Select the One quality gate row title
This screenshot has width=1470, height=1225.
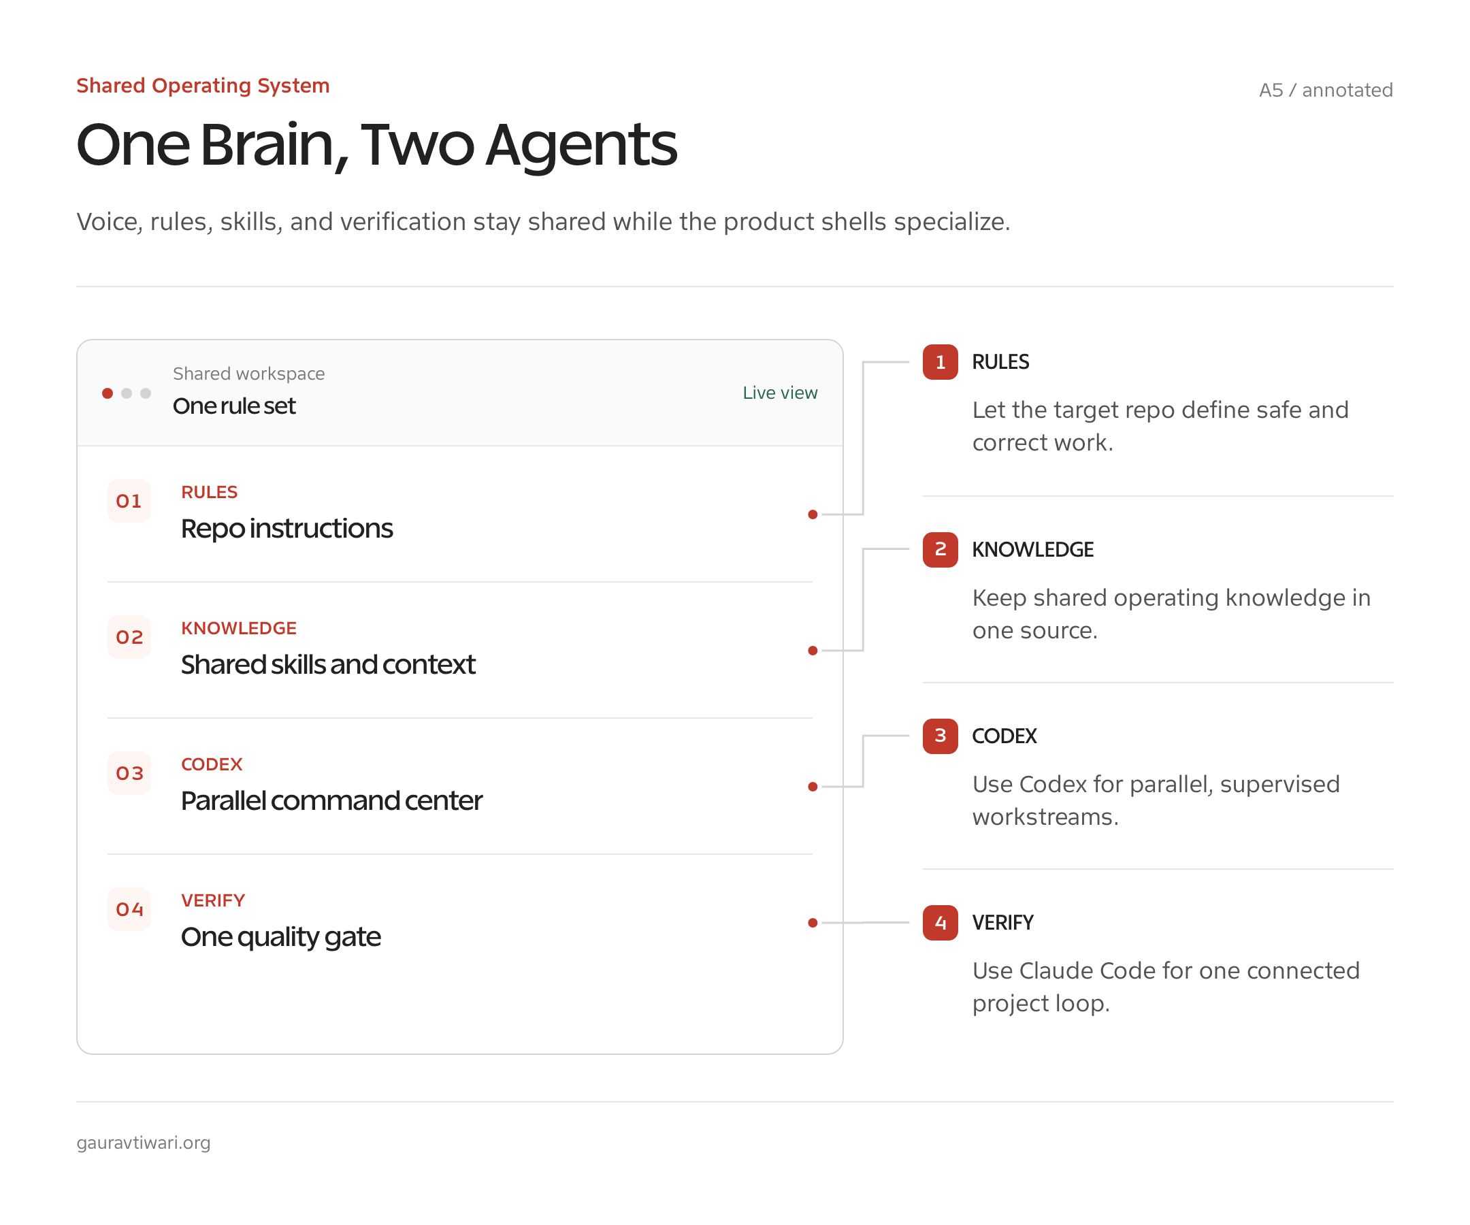pyautogui.click(x=280, y=936)
